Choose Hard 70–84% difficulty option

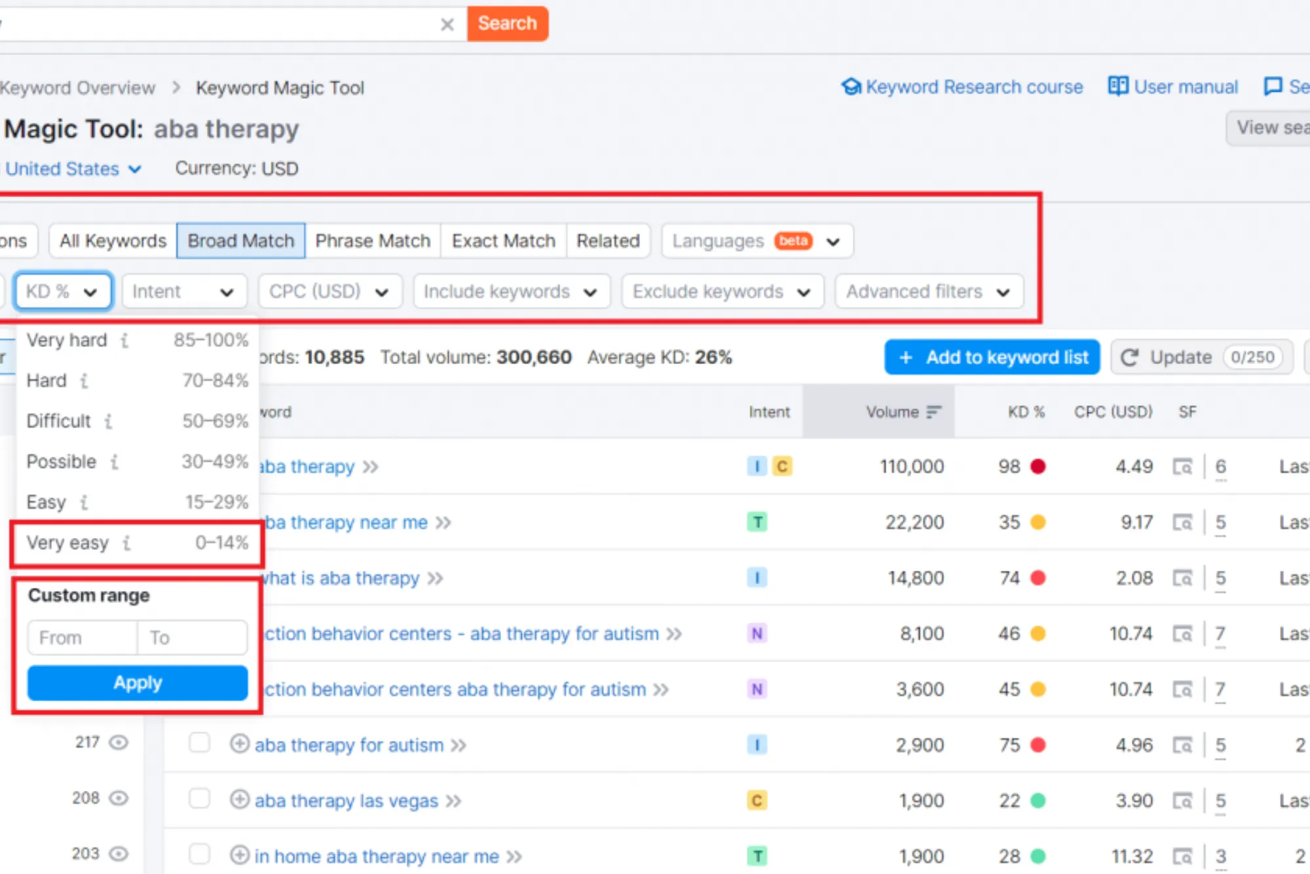pos(138,381)
